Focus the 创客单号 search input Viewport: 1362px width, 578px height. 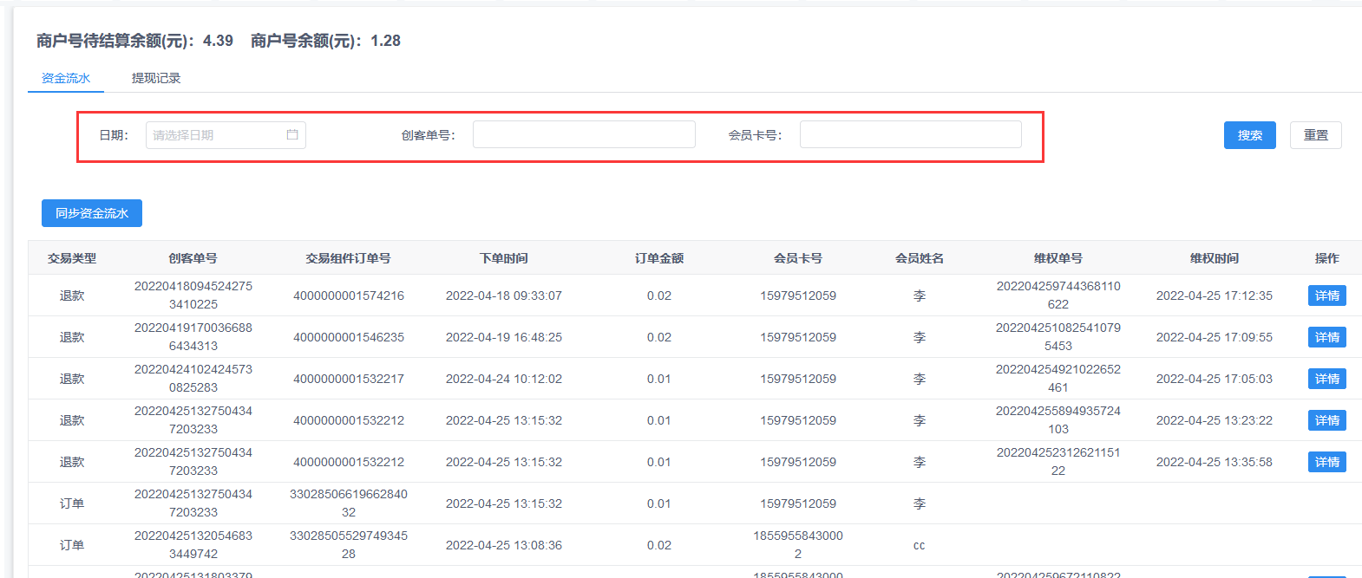click(584, 134)
